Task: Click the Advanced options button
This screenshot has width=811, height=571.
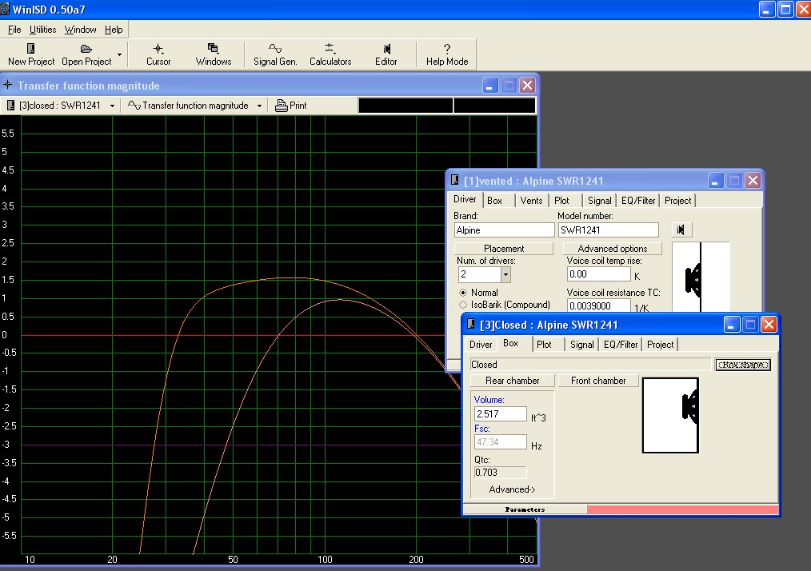Action: pos(613,249)
